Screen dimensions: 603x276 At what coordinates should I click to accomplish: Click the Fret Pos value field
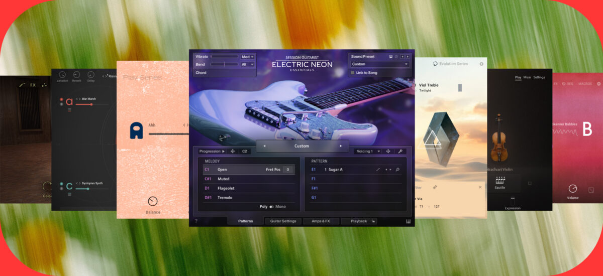tap(288, 170)
